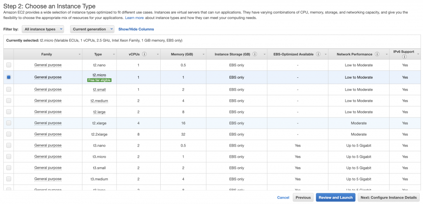The image size is (423, 204).
Task: Click vCPUs value 8 in t2.2xlarge row
Action: pyautogui.click(x=138, y=134)
